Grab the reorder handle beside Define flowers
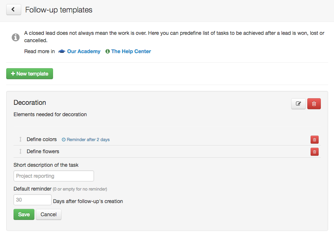The height and width of the screenshot is (232, 334). point(20,151)
